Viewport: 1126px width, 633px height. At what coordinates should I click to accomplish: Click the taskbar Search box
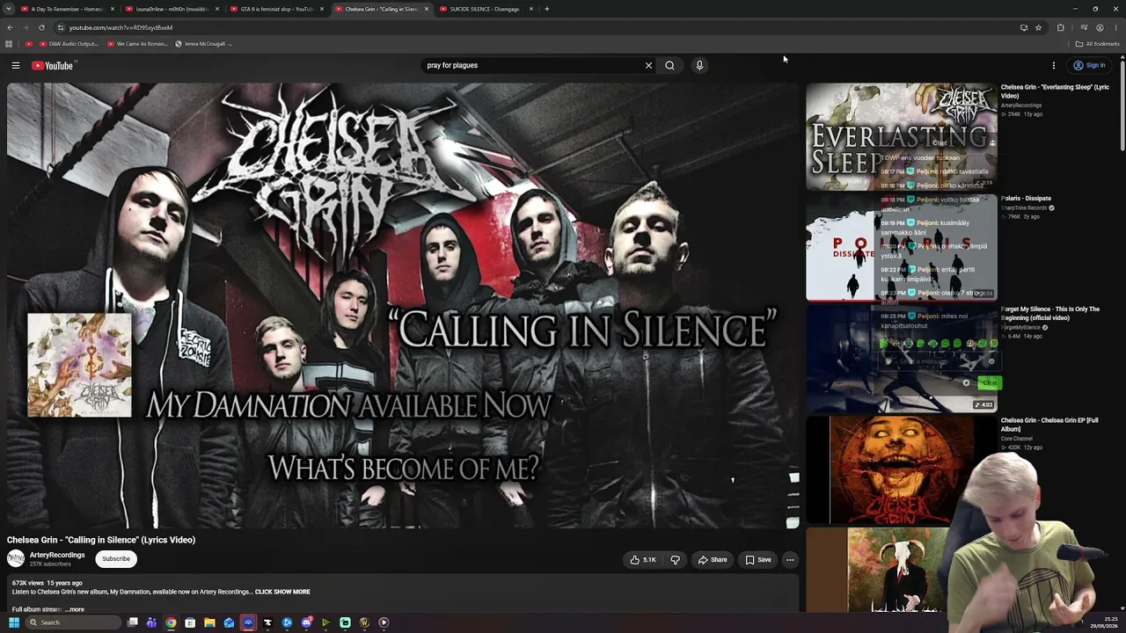click(x=74, y=622)
